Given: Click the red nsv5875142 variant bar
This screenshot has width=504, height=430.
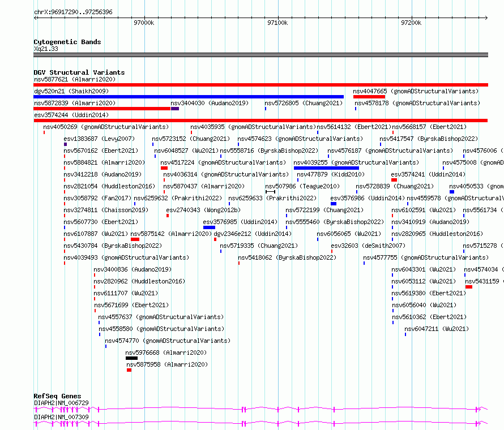Looking at the screenshot, I should [x=135, y=239].
